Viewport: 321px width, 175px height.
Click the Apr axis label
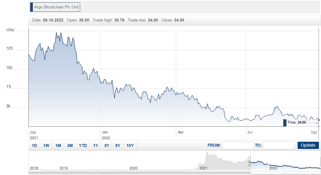coord(181,132)
